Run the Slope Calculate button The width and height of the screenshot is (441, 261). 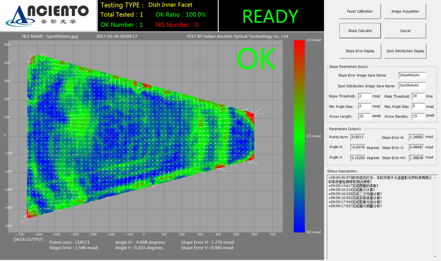[x=360, y=31]
